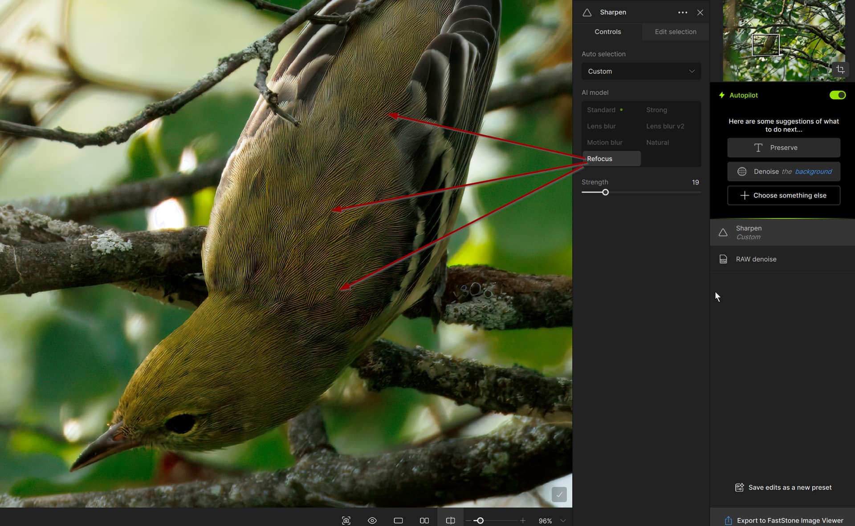Click the crop icon on thumbnail
The image size is (855, 526).
[840, 69]
